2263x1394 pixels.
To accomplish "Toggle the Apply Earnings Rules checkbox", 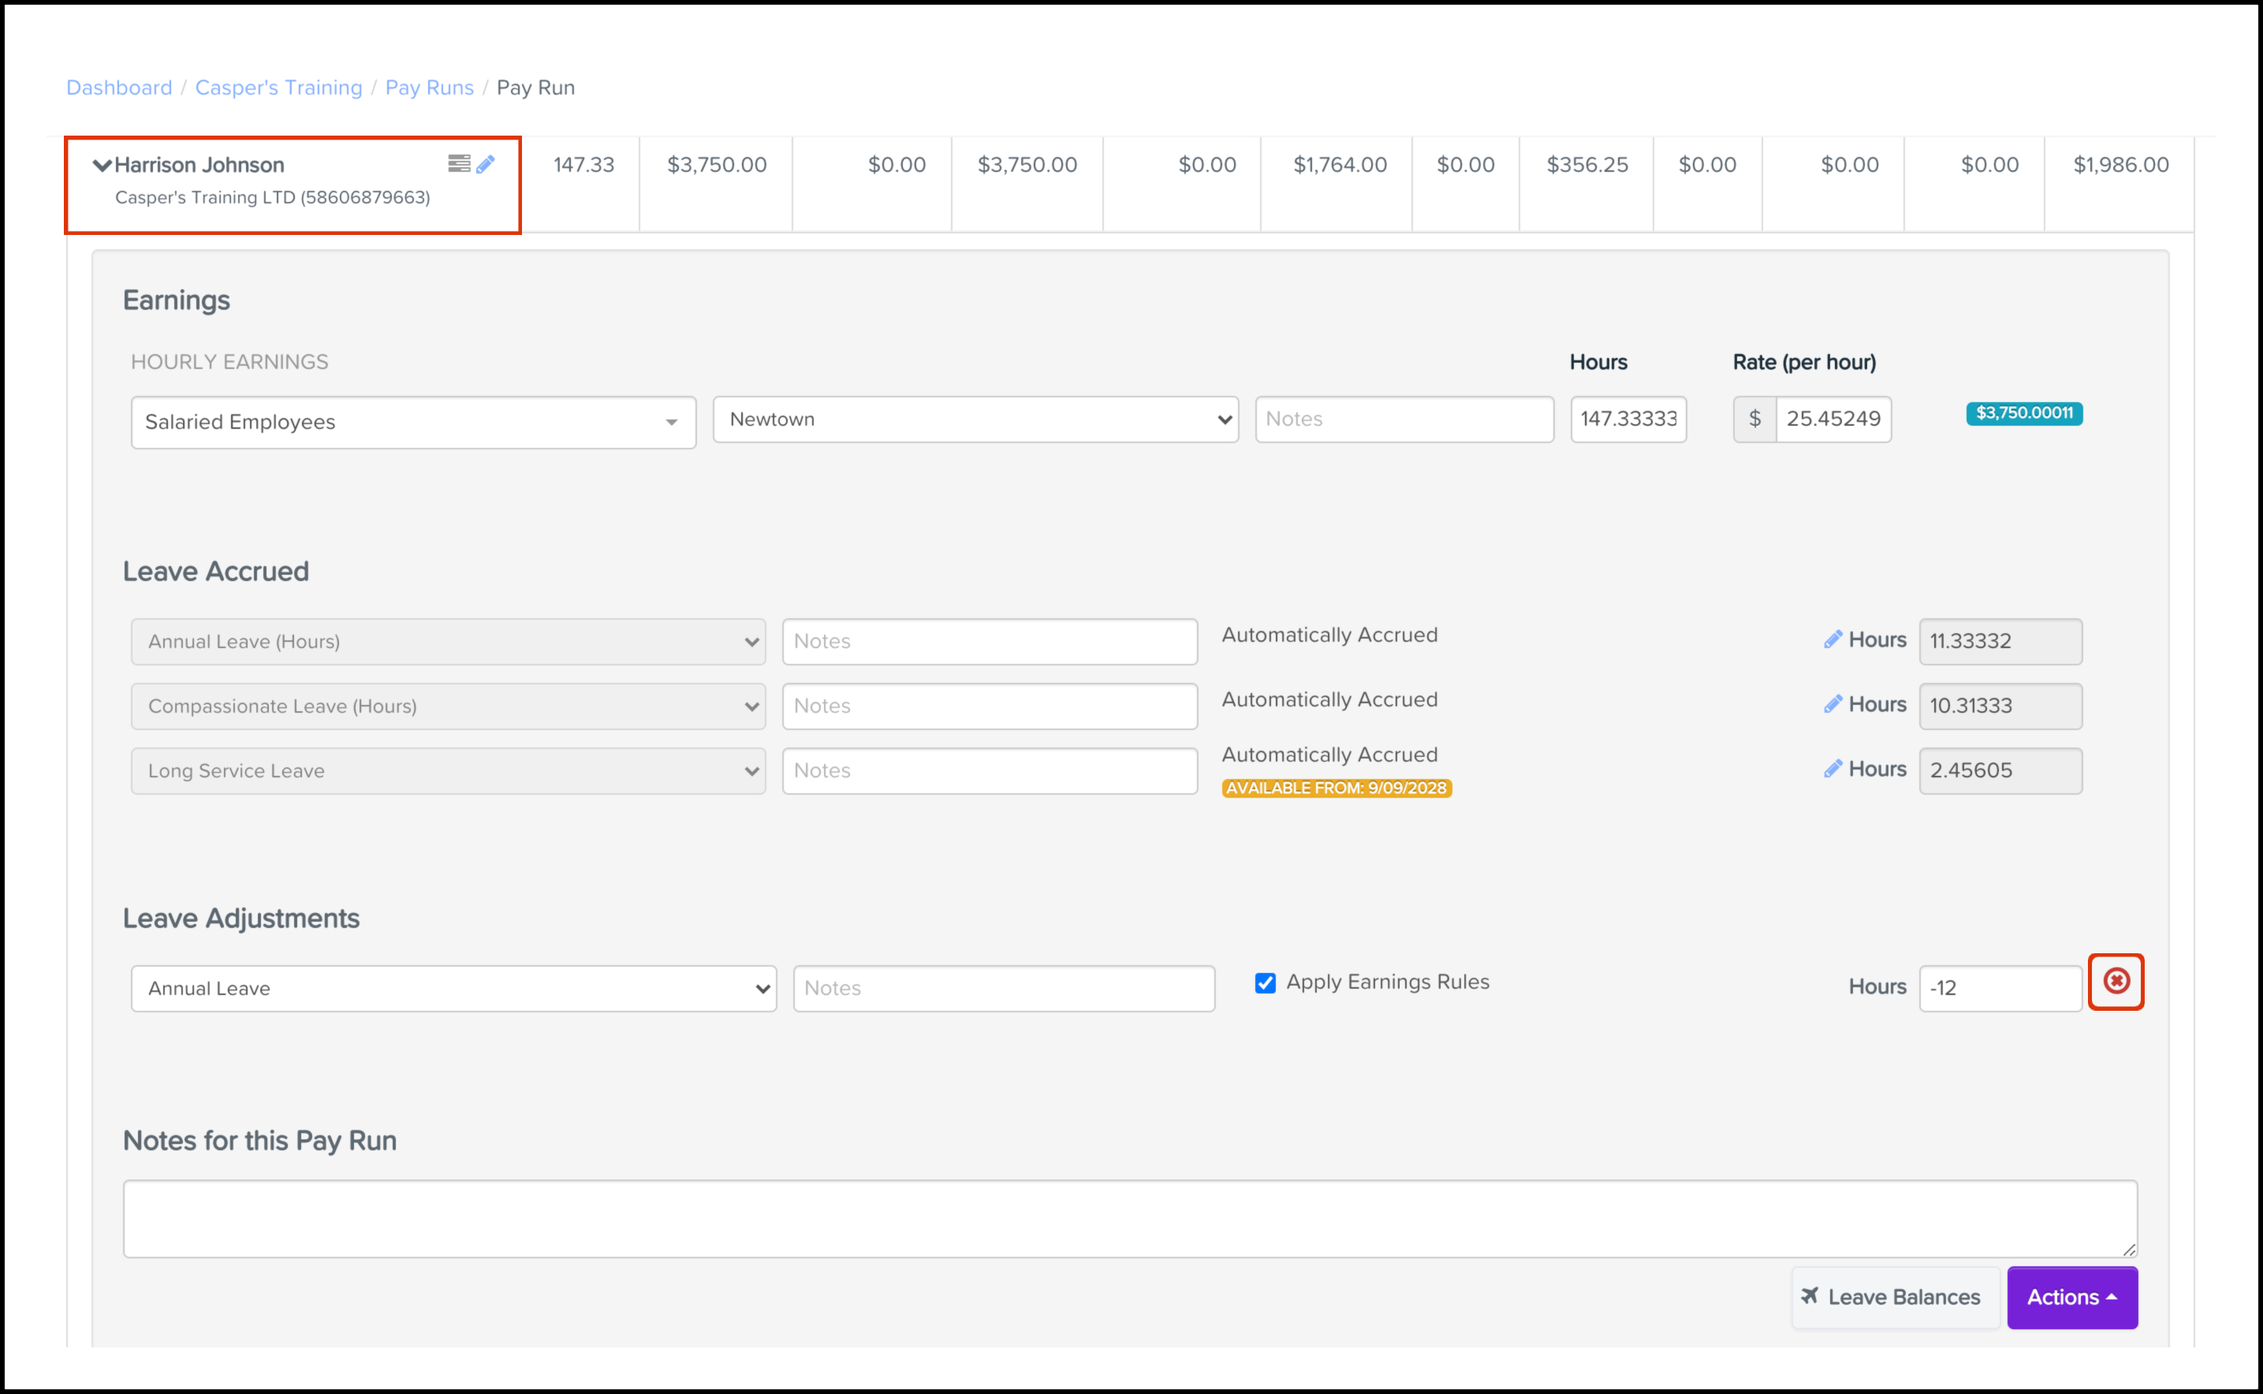I will [1266, 982].
